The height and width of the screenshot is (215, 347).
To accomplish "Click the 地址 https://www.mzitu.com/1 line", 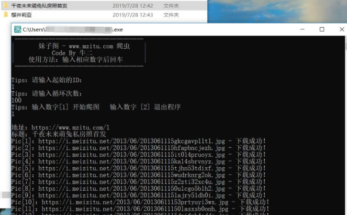I will [60, 128].
